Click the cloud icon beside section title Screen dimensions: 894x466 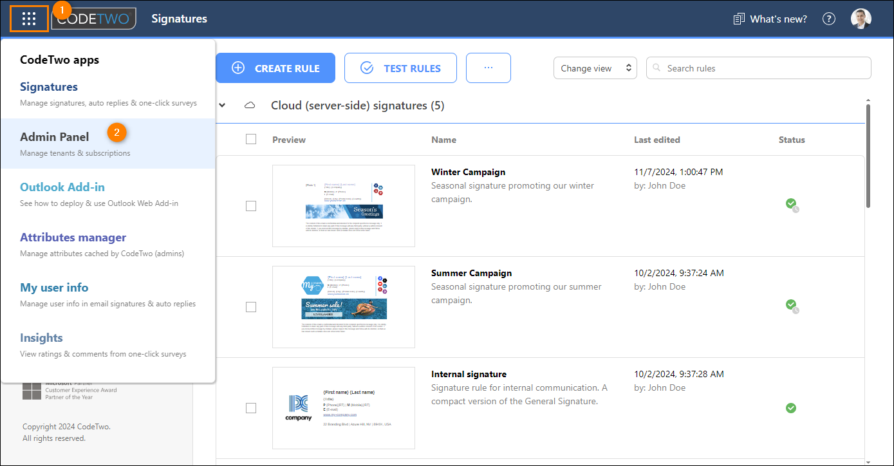point(250,106)
